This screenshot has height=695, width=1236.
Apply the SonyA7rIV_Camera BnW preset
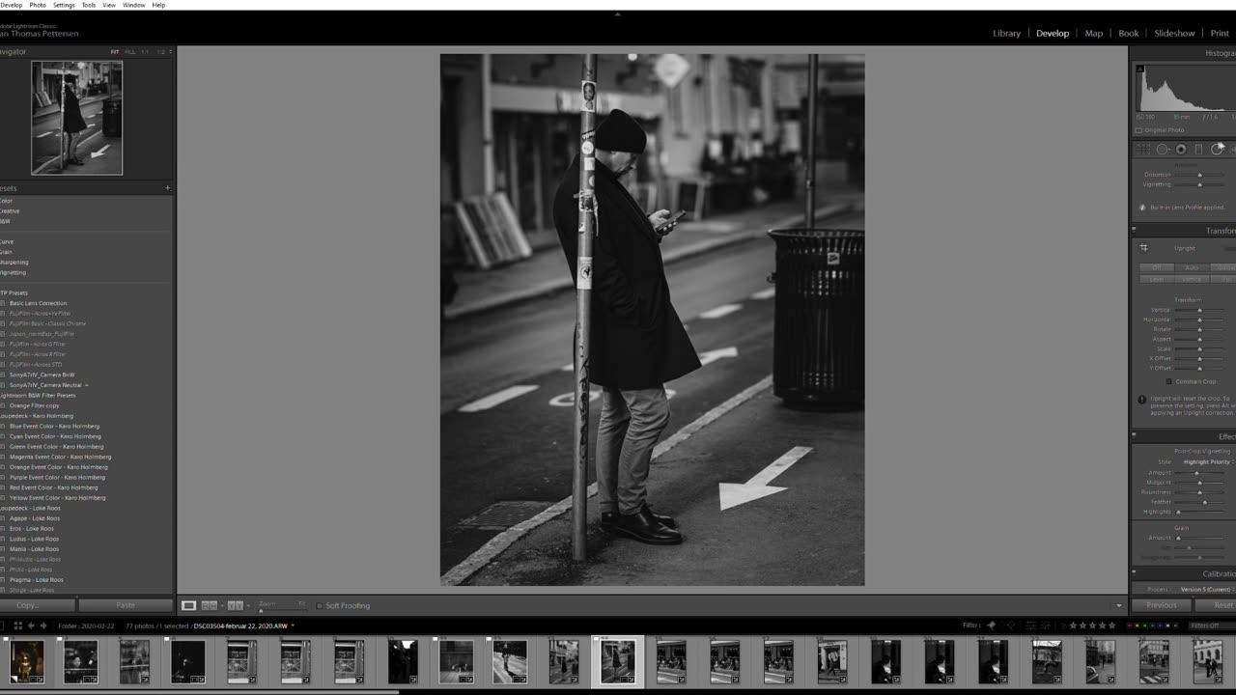[42, 375]
